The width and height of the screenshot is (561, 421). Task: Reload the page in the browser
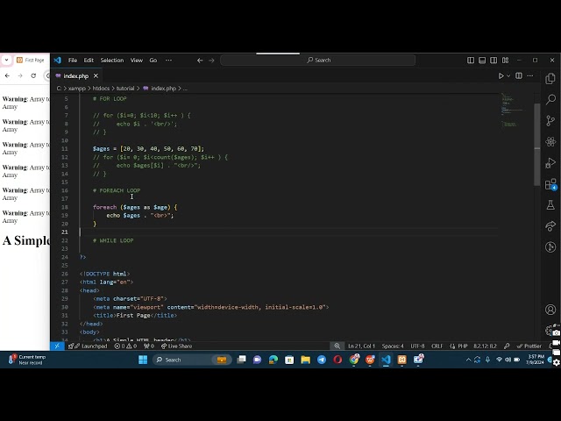33,76
